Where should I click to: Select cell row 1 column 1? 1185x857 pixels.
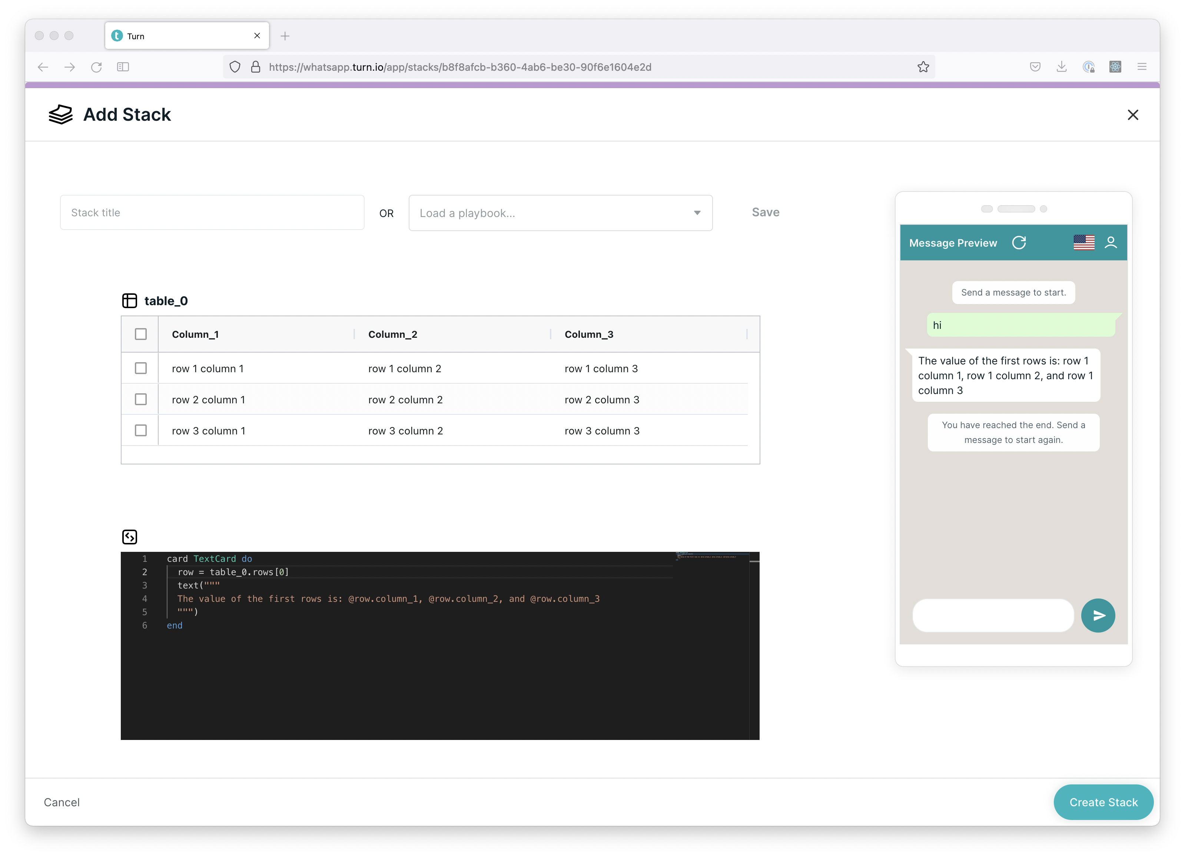coord(208,368)
